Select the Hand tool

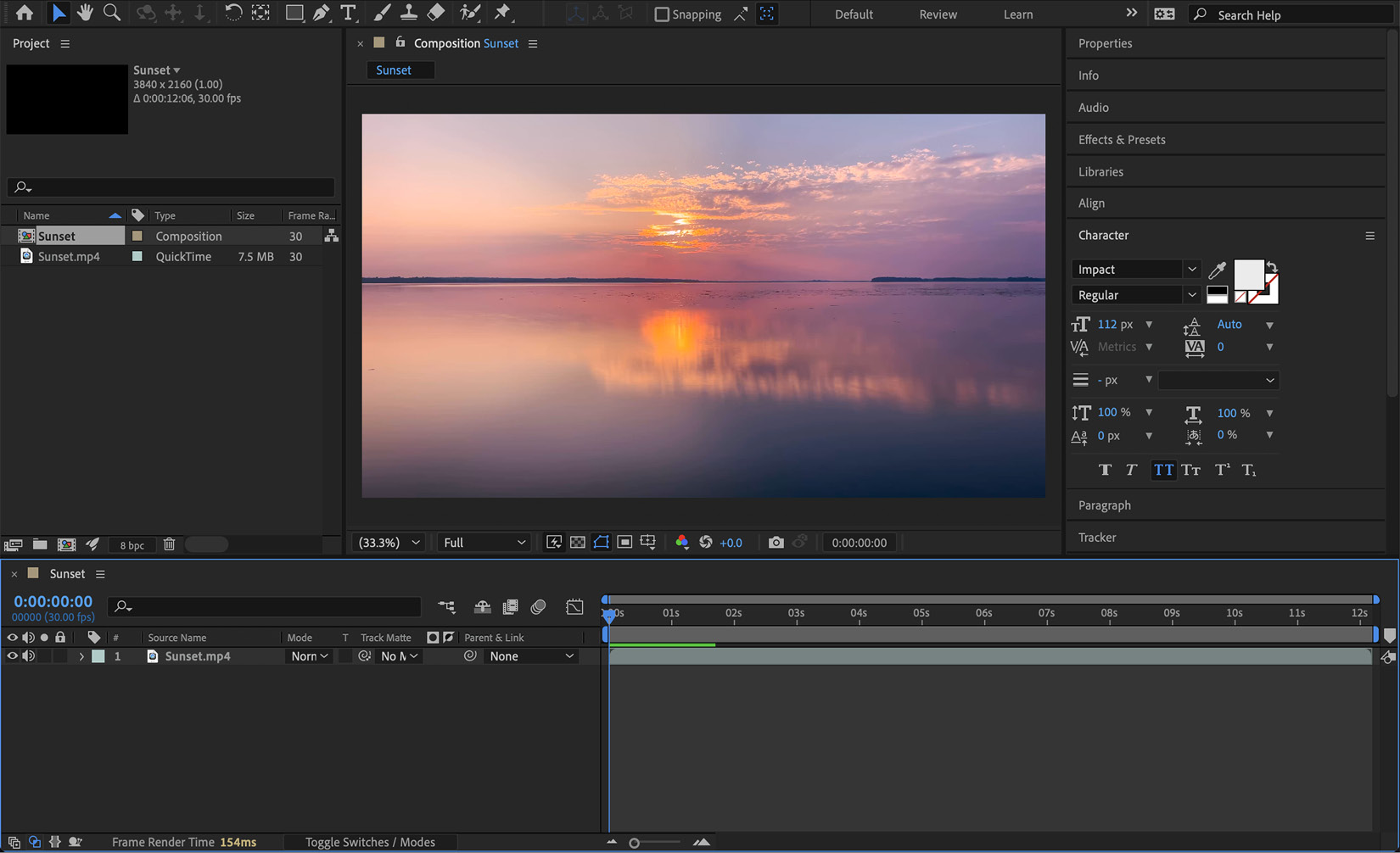click(x=86, y=13)
